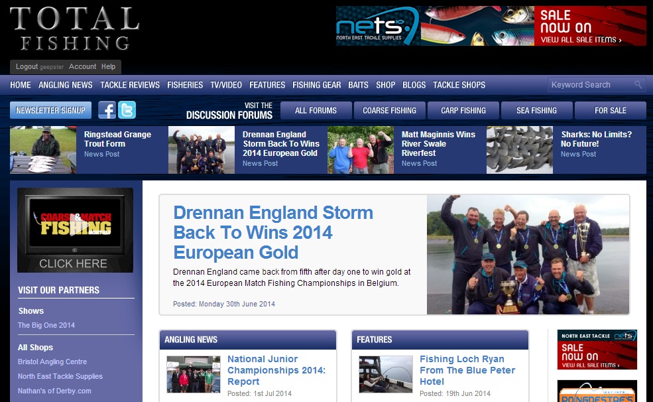
Task: Click the Facebook icon
Action: 107,110
